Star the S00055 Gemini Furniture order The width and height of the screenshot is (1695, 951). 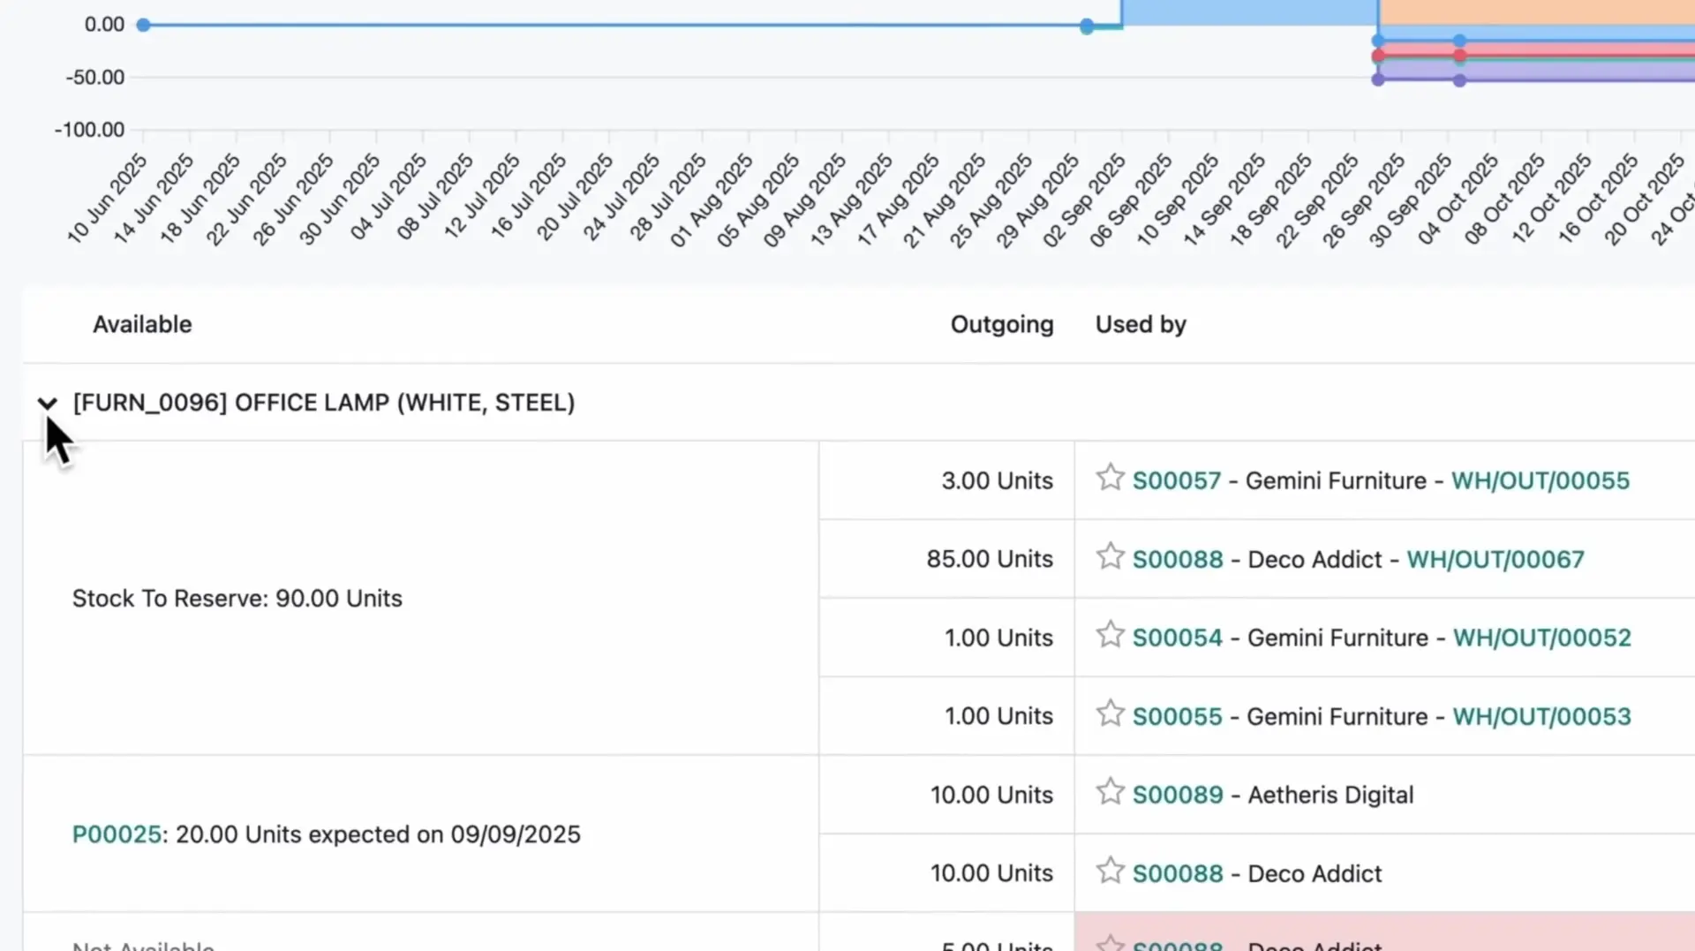pyautogui.click(x=1109, y=715)
